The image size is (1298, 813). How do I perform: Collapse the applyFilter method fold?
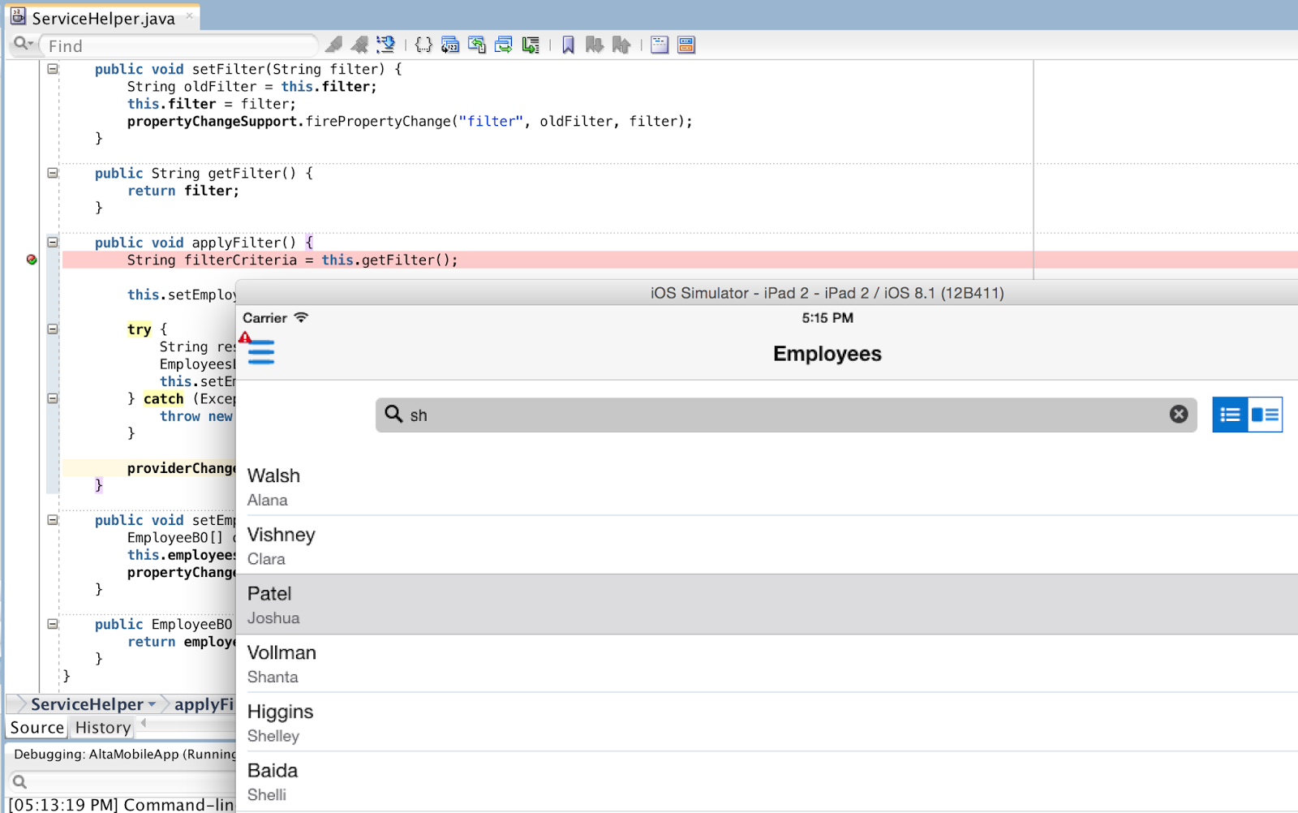(x=53, y=242)
